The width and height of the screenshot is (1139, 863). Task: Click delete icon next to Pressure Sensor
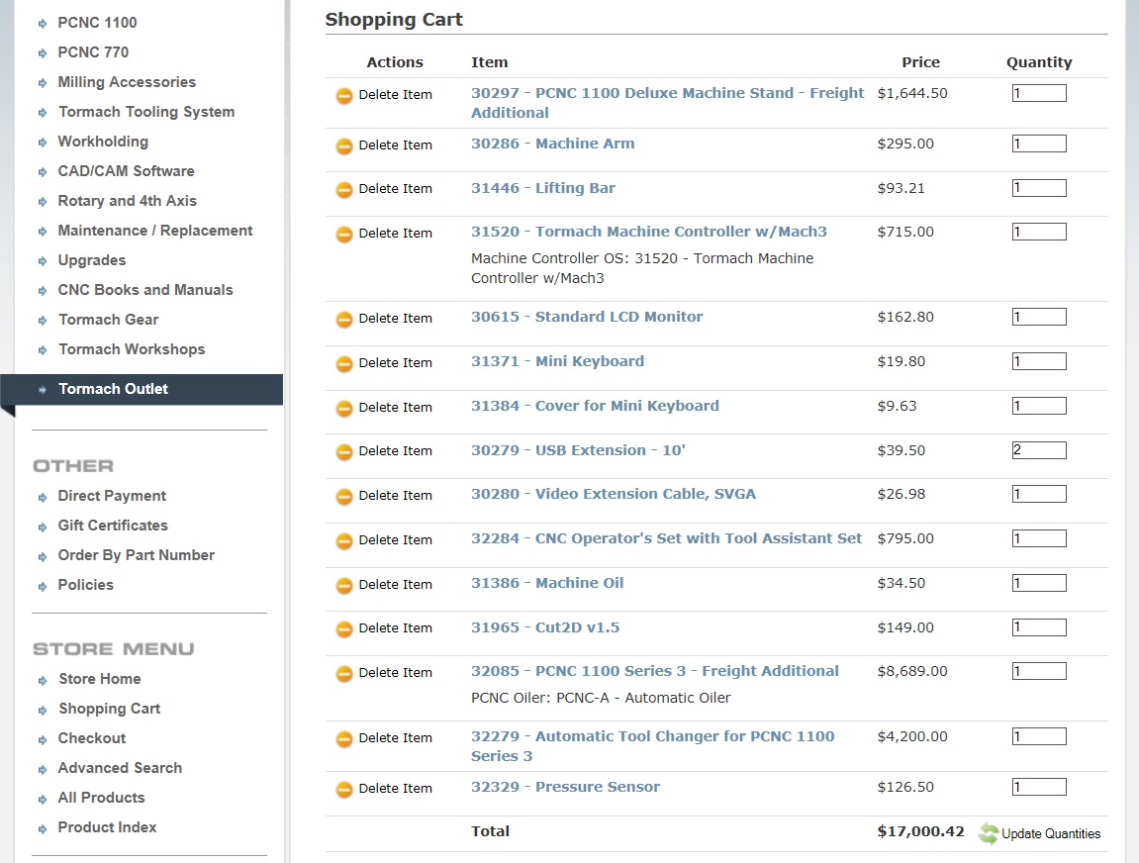tap(344, 790)
